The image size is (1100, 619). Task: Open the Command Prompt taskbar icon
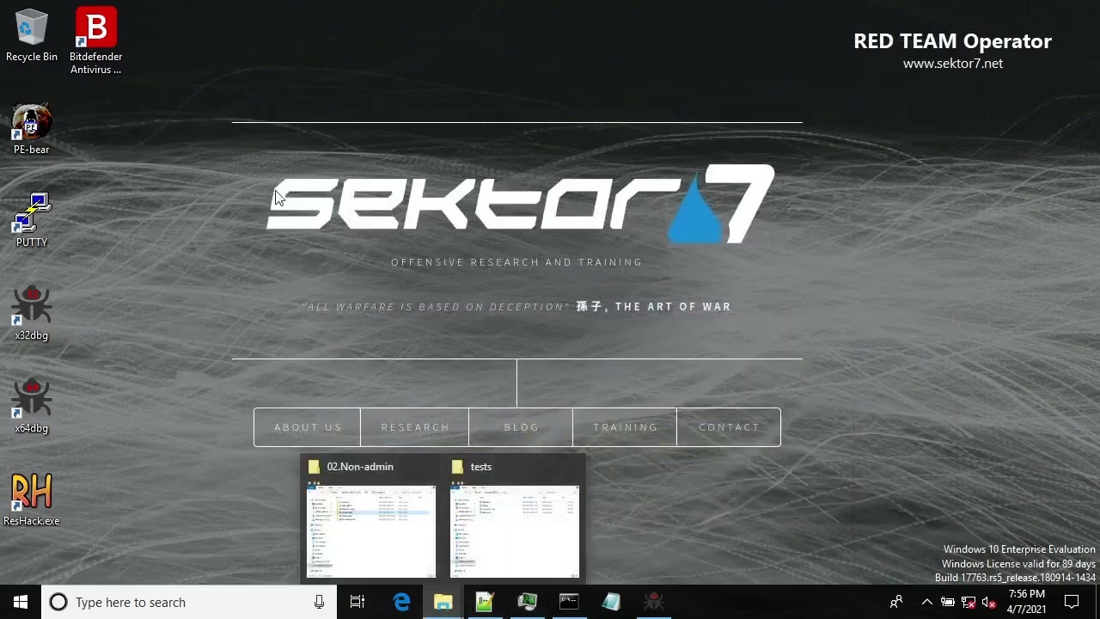click(569, 602)
